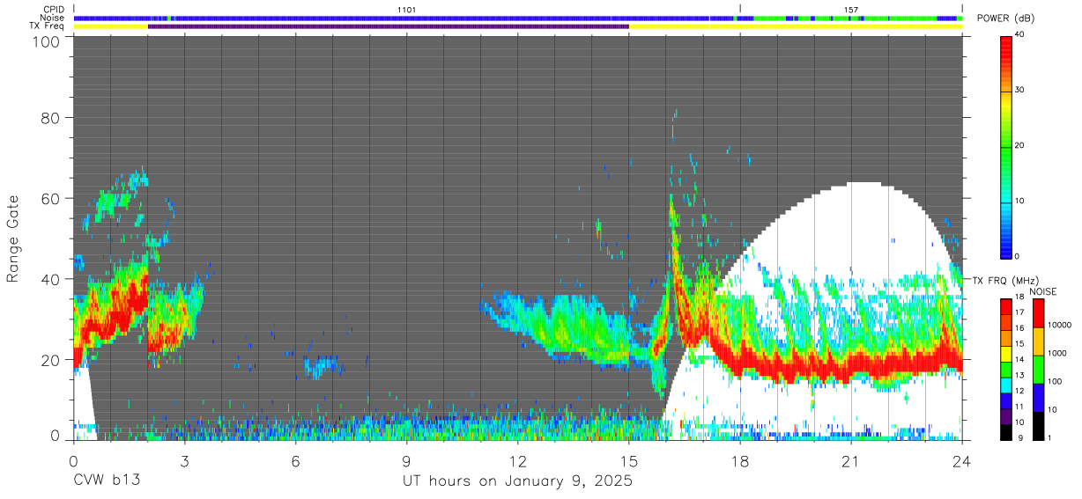The width and height of the screenshot is (1082, 499).
Task: Click the purple segment of TX Freq bar
Action: (x=389, y=26)
